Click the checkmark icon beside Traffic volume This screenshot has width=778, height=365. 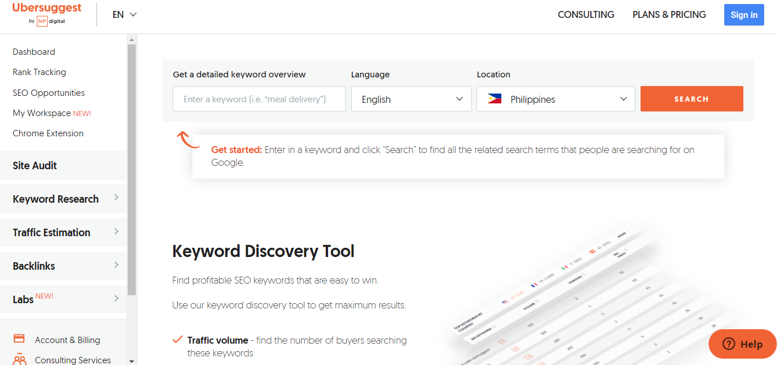click(x=178, y=340)
